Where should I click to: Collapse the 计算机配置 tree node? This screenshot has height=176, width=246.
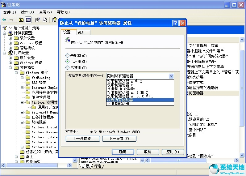pyautogui.click(x=5, y=33)
